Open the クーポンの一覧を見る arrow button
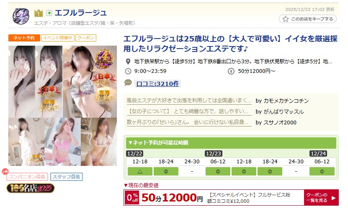This screenshot has width=348, height=209. [321, 197]
